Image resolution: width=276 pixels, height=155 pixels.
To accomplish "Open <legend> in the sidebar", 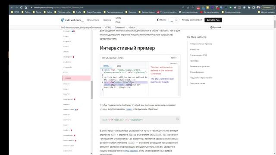I will tap(67, 67).
